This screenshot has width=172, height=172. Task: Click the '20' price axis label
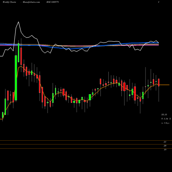click(x=165, y=146)
